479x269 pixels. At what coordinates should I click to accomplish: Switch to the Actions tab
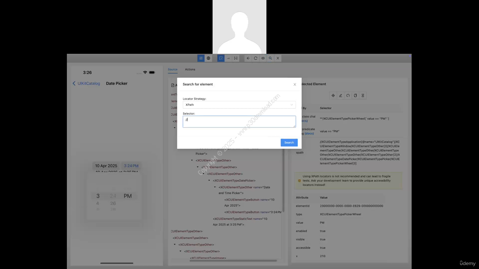(190, 69)
